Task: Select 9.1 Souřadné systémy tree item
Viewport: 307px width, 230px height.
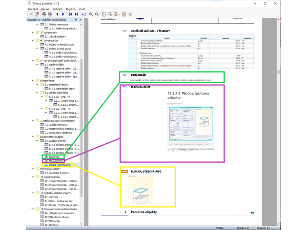Action: pos(57,173)
